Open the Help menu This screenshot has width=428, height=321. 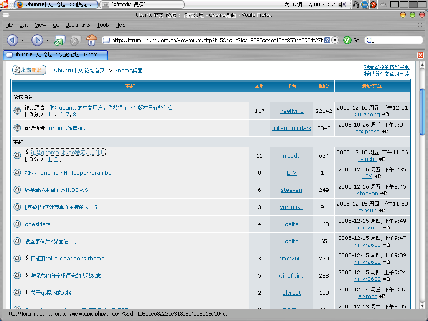pyautogui.click(x=120, y=25)
